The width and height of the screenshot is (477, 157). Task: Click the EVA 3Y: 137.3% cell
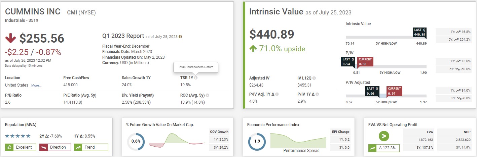(x=419, y=147)
